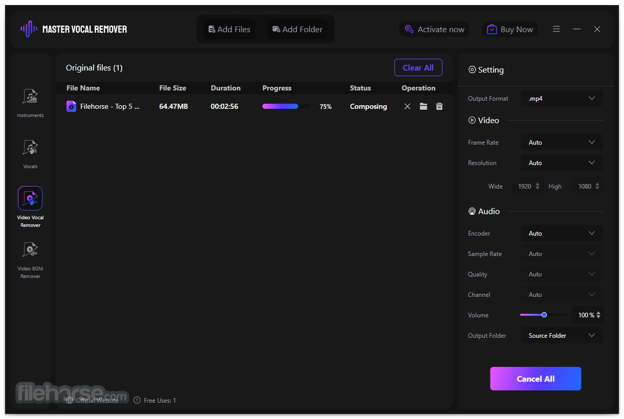Open the hamburger menu
624x419 pixels.
tap(556, 29)
